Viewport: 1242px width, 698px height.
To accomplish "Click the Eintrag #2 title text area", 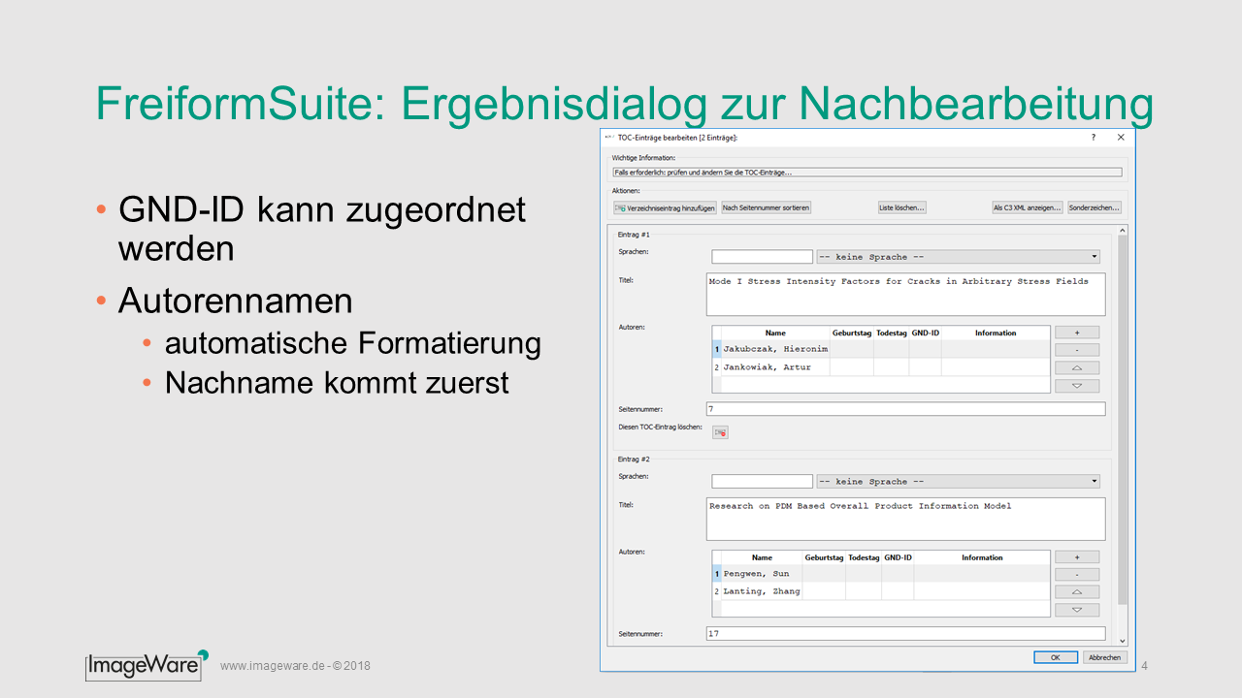I will click(x=905, y=519).
